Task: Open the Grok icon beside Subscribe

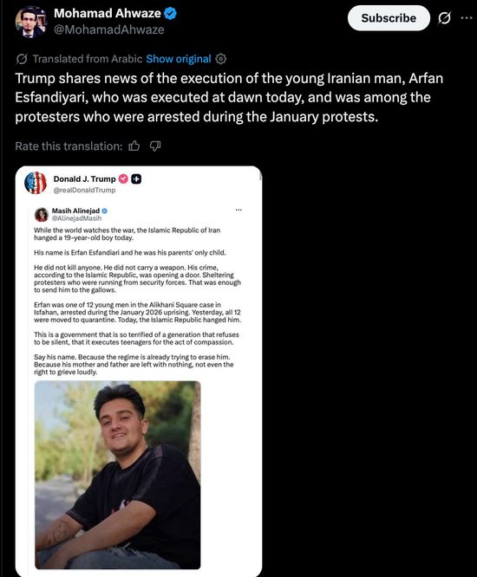Action: [x=444, y=17]
